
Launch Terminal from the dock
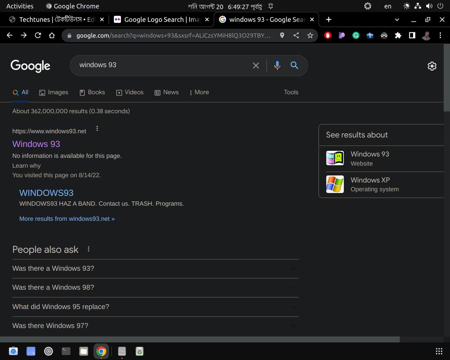coord(66,351)
